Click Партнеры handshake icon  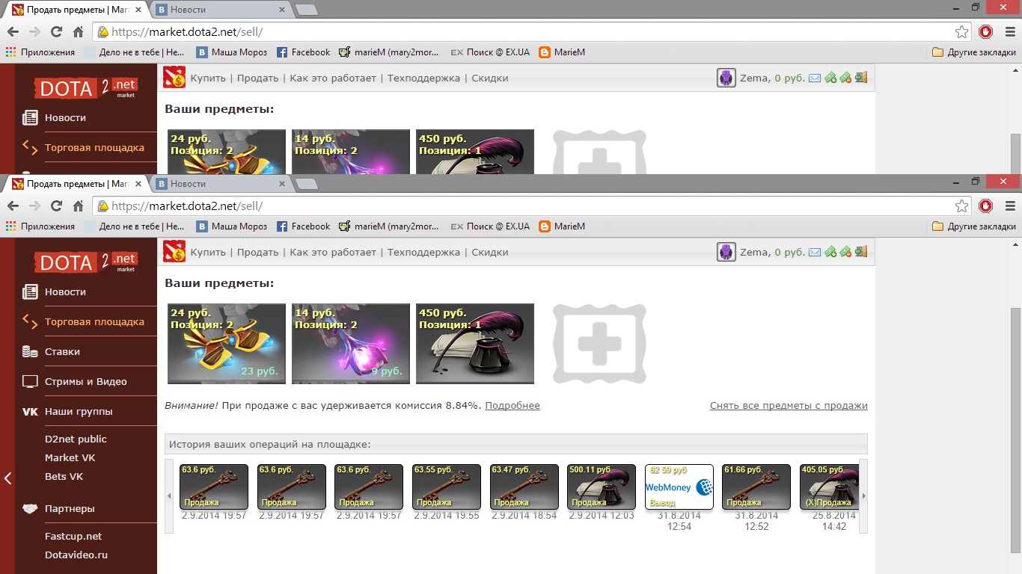point(30,509)
